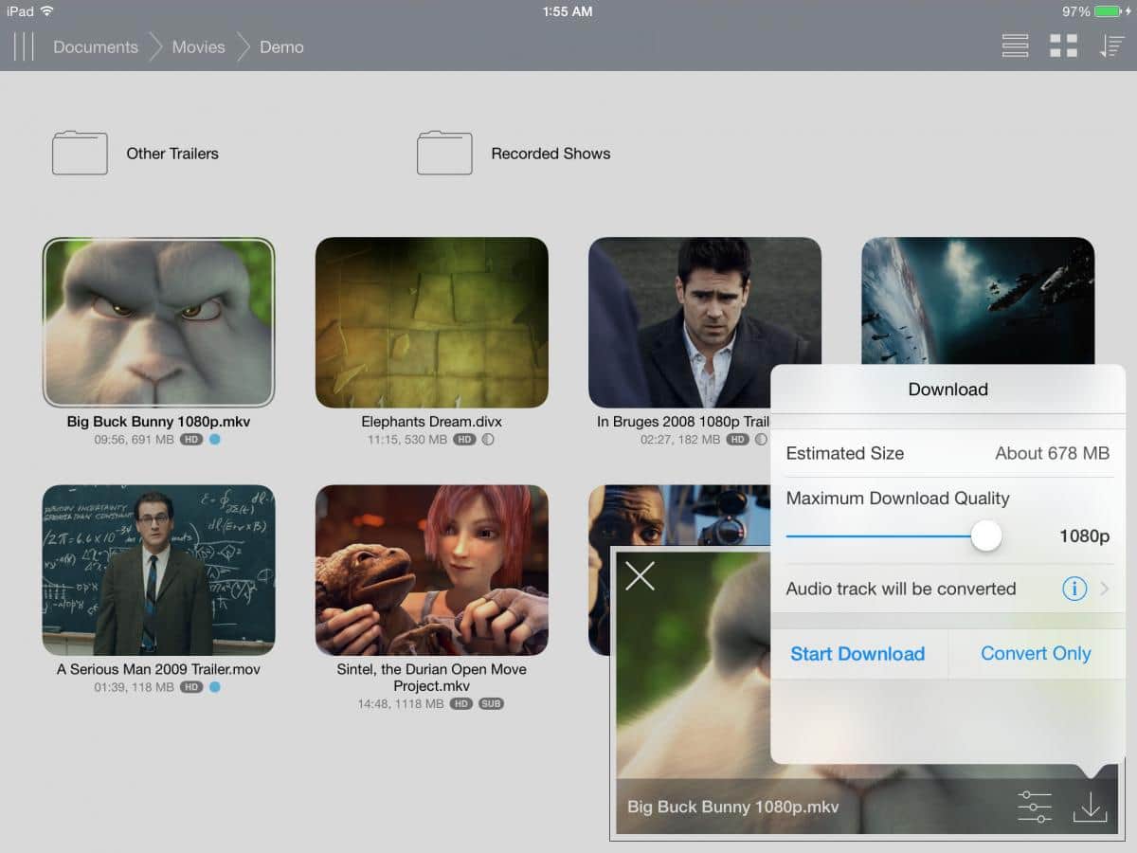Click the Maximum Download Quality slider handle
Viewport: 1137px width, 853px height.
[x=986, y=535]
